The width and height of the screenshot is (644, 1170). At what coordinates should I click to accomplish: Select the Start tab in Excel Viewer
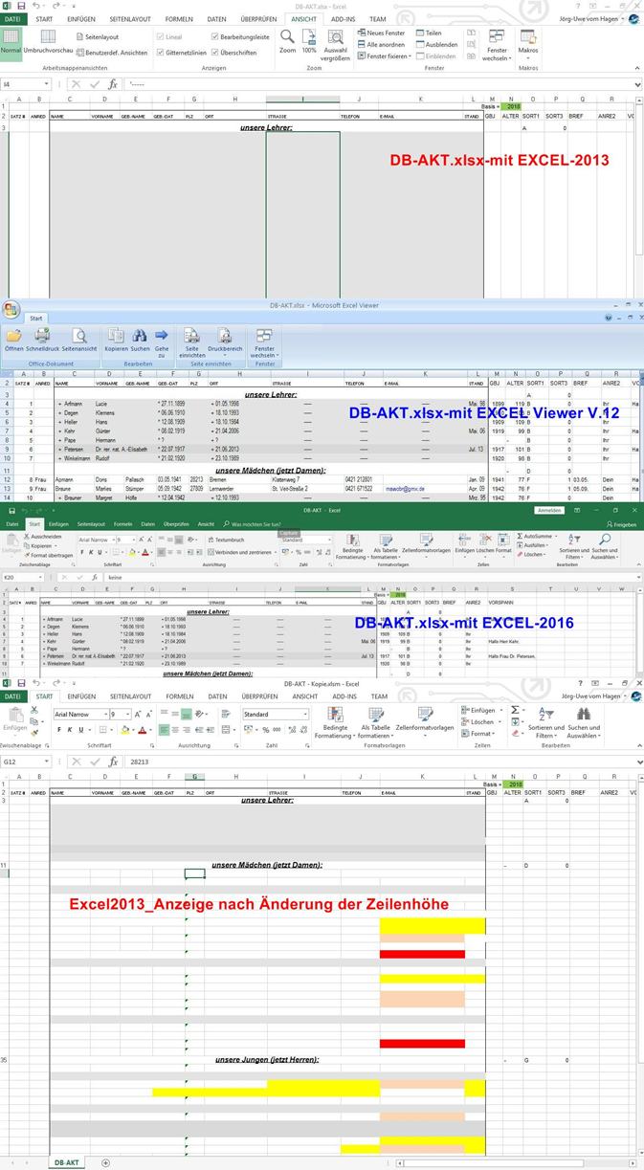pos(35,319)
